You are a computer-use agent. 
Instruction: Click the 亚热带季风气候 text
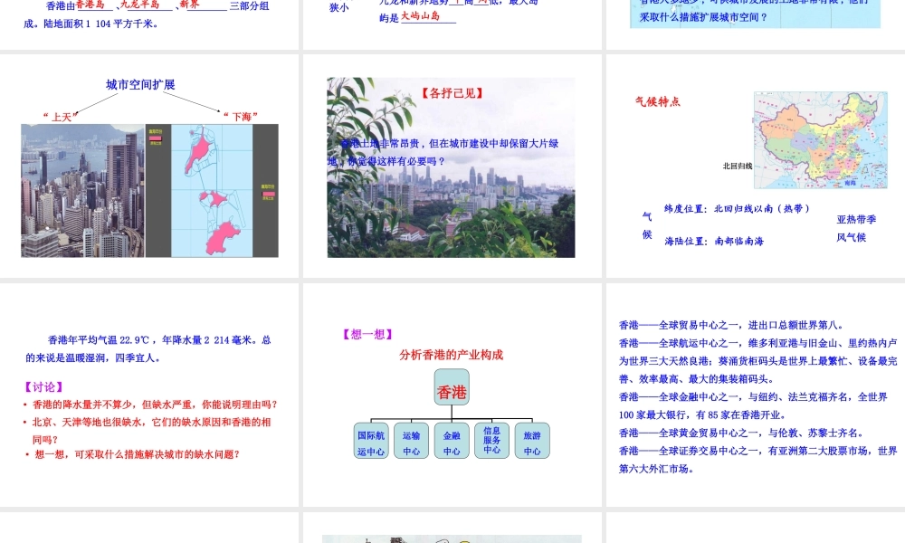[856, 228]
